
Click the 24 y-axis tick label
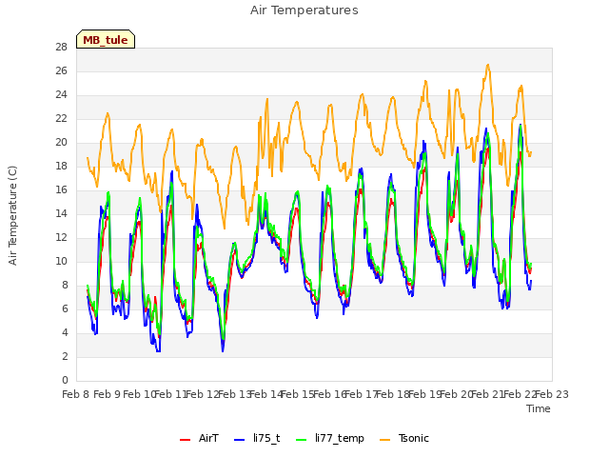coord(61,94)
